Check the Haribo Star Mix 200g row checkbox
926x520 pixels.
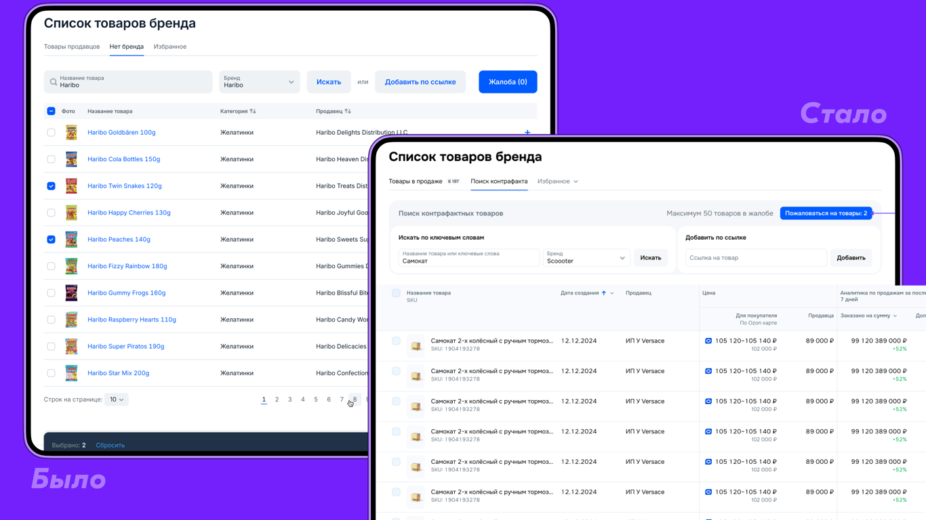pyautogui.click(x=51, y=373)
